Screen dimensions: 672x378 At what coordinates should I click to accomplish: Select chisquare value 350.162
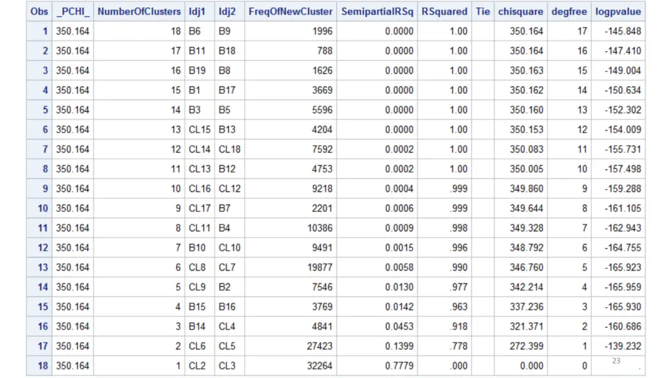pyautogui.click(x=526, y=91)
